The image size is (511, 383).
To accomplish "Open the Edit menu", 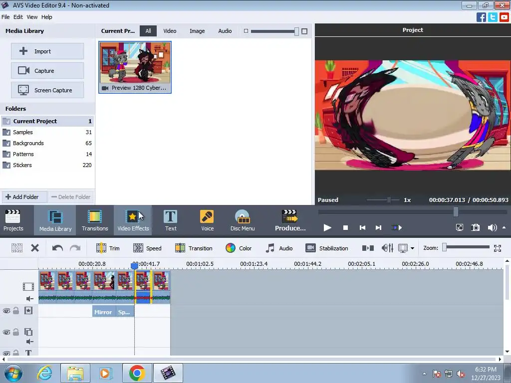I will tap(18, 17).
